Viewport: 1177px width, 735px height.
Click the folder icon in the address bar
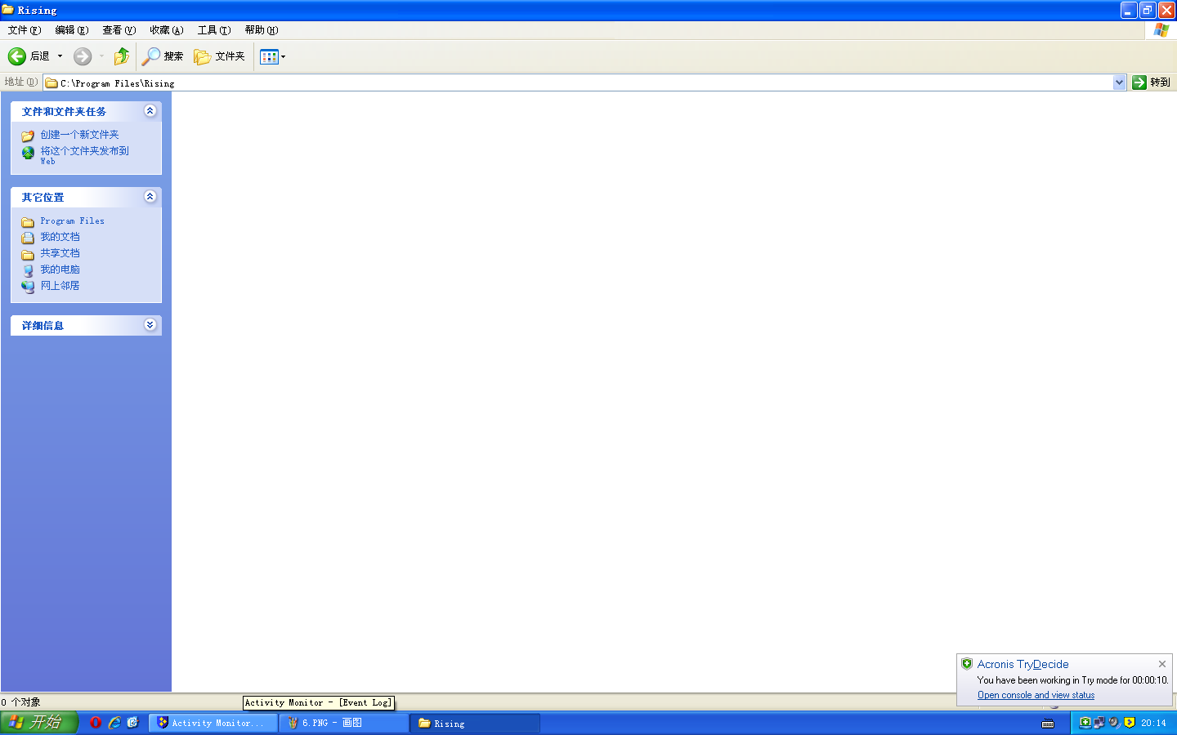point(51,82)
